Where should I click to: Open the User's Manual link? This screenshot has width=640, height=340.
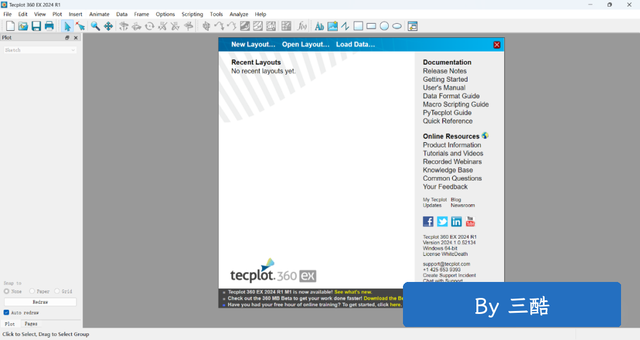444,88
